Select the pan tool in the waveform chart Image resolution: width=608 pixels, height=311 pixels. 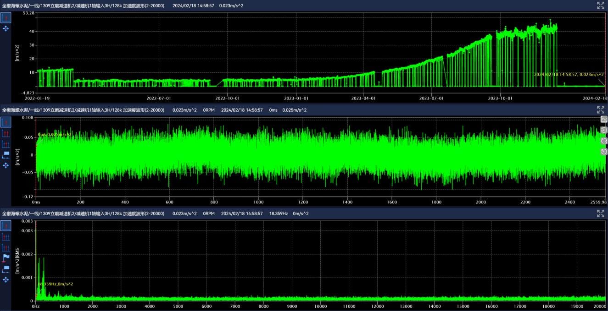coord(6,165)
